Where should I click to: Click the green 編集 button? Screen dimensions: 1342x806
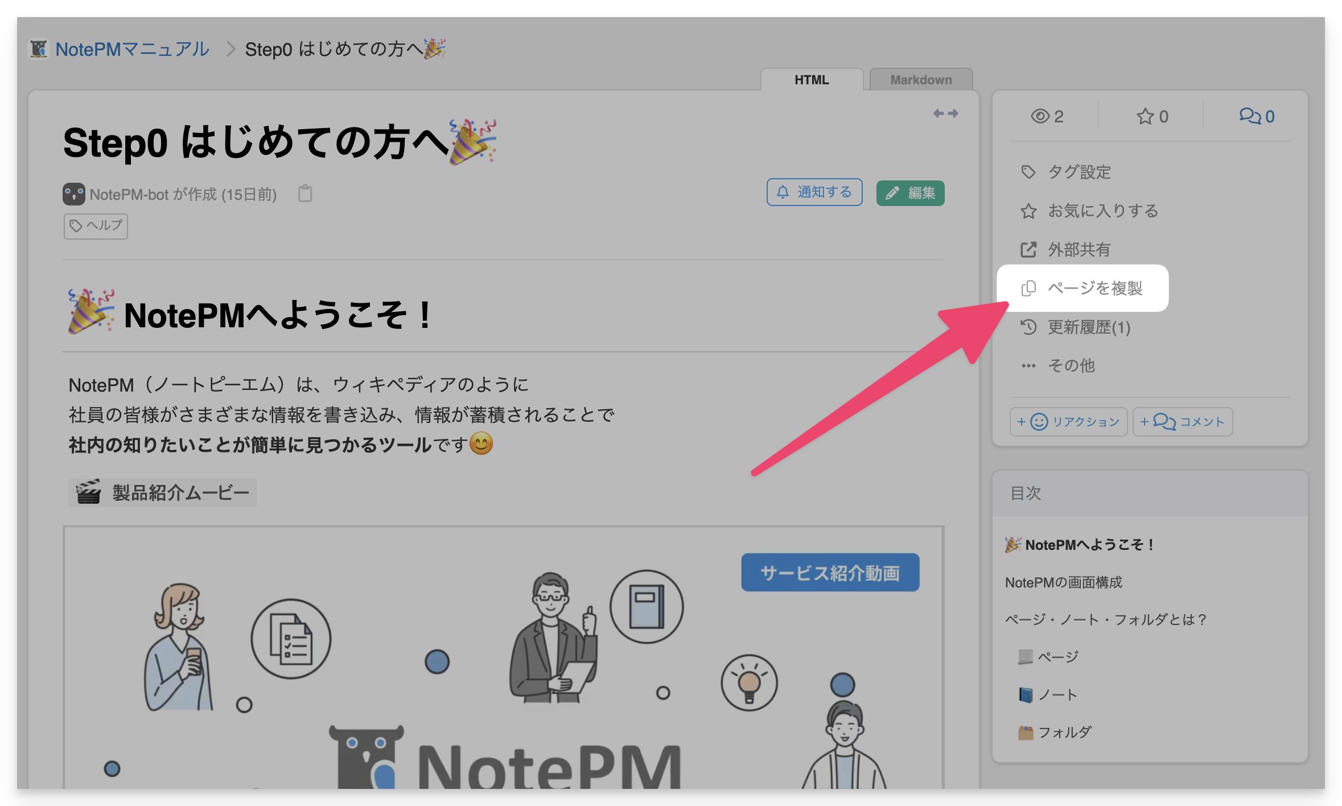[910, 193]
